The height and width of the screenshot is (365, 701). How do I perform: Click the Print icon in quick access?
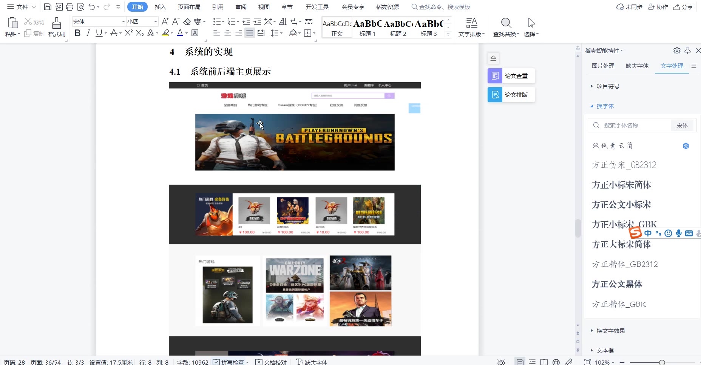[x=69, y=7]
